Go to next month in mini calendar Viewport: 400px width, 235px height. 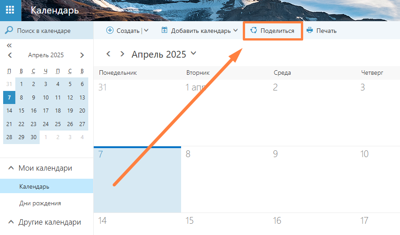pos(82,55)
